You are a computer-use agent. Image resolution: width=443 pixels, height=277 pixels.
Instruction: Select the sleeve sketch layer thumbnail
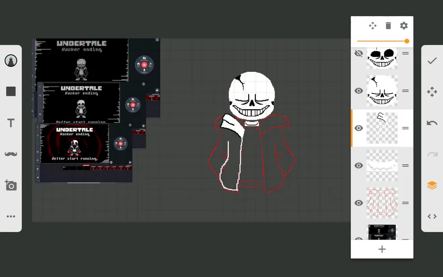pyautogui.click(x=382, y=128)
